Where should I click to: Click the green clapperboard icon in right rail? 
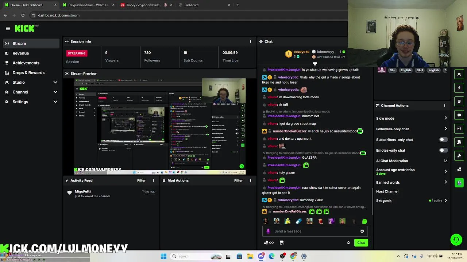pyautogui.click(x=459, y=183)
